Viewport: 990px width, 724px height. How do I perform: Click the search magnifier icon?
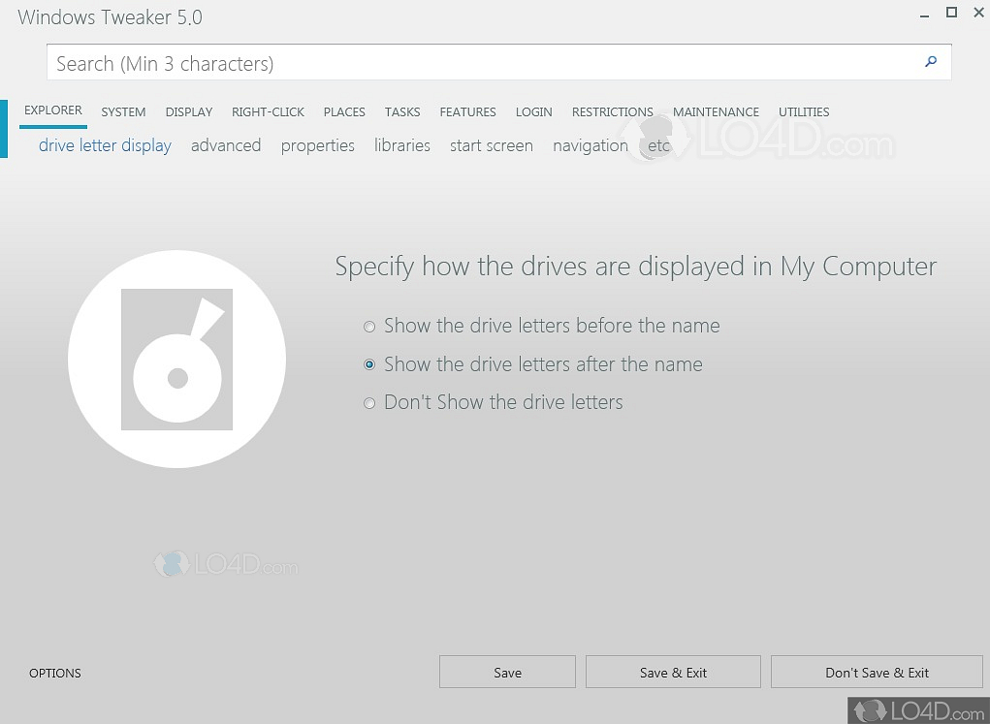pos(930,61)
